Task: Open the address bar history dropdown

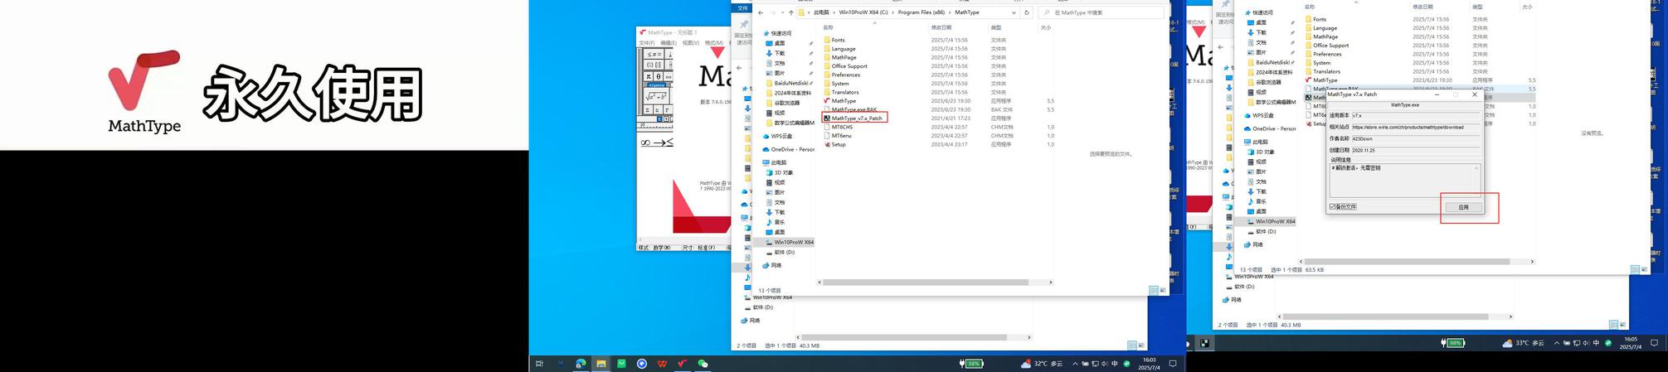Action: [1014, 12]
